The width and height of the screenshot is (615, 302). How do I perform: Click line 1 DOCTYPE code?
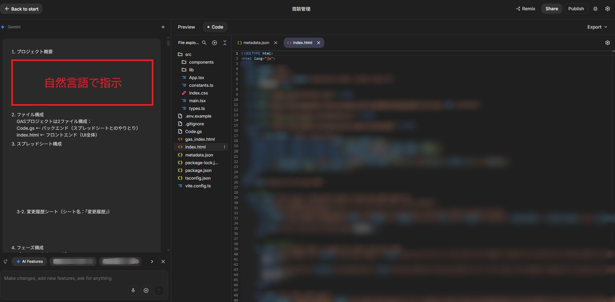pyautogui.click(x=257, y=53)
